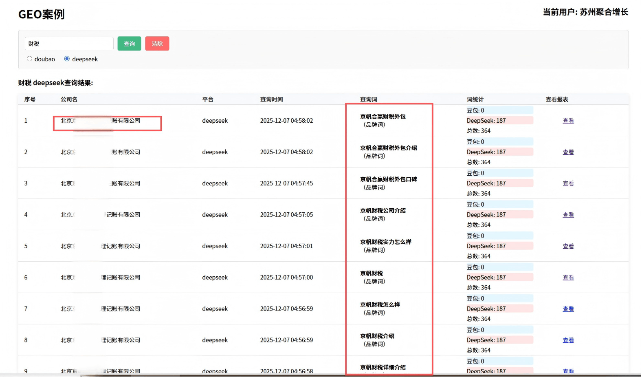The height and width of the screenshot is (377, 642).
Task: Open the 查看 report link in row 3
Action: 568,183
